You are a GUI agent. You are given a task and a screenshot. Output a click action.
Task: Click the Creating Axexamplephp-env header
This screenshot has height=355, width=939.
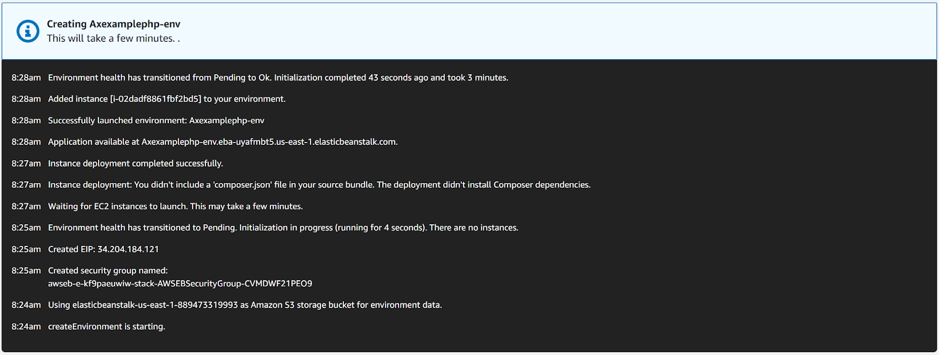pos(113,24)
